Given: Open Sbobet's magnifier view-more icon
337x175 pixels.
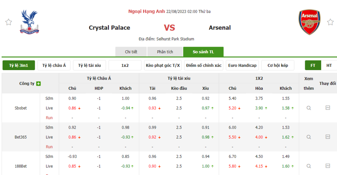Looking at the screenshot, I should 309,108.
